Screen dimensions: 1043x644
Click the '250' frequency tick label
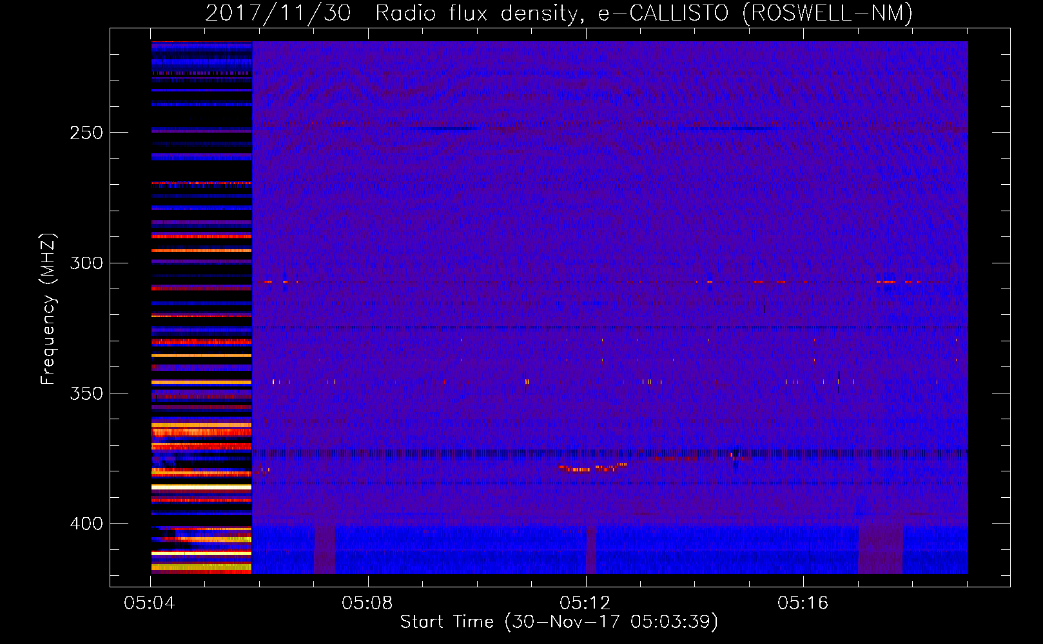pos(86,133)
